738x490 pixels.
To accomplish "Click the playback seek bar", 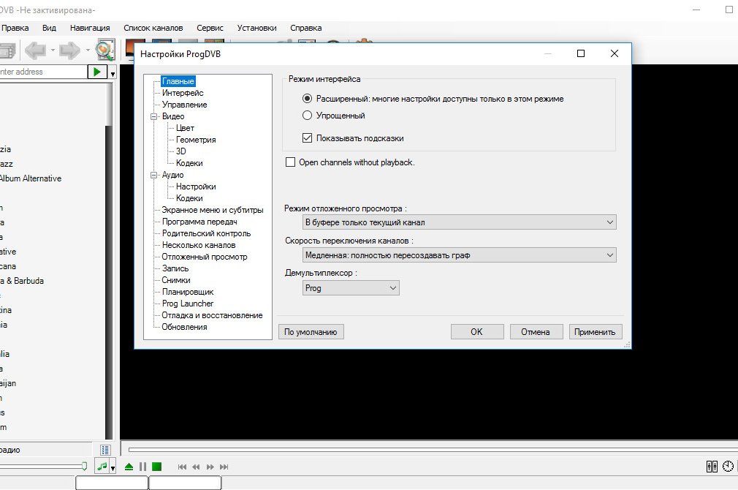I will coord(433,450).
